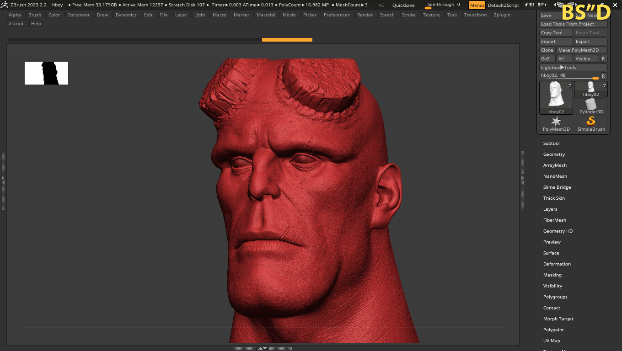Open the Zplugin menu
The image size is (622, 351).
tap(502, 15)
